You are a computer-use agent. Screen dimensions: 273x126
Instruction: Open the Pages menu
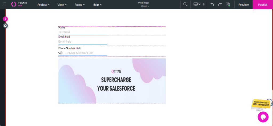pyautogui.click(x=79, y=5)
